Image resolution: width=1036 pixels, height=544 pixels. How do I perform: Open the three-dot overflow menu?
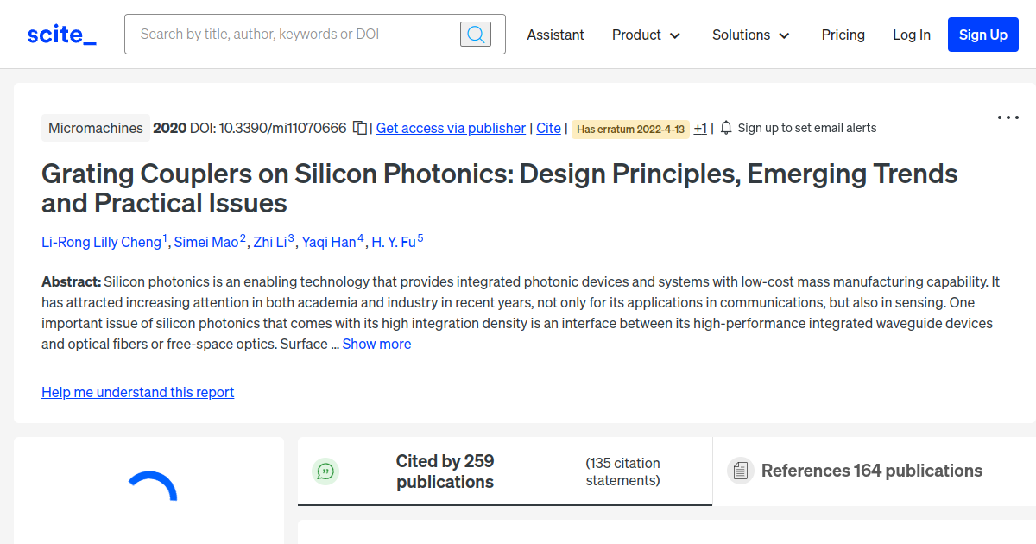1008,117
